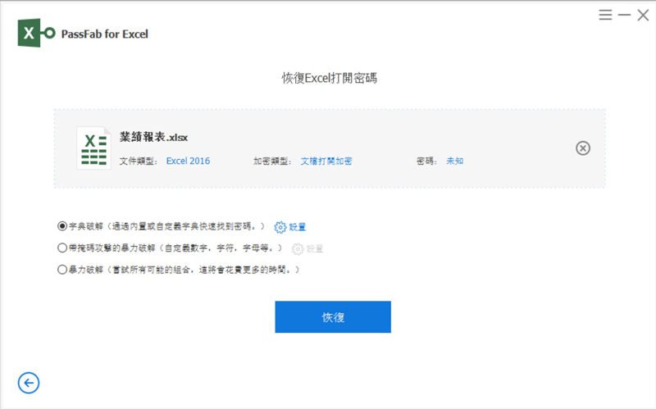Click the 文件類型 label
This screenshot has height=409, width=656.
[138, 161]
